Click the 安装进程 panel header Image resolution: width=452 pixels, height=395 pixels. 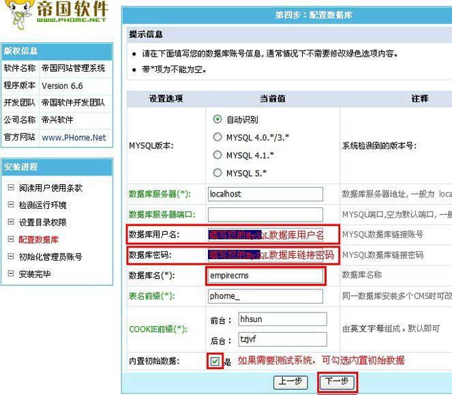click(x=57, y=167)
